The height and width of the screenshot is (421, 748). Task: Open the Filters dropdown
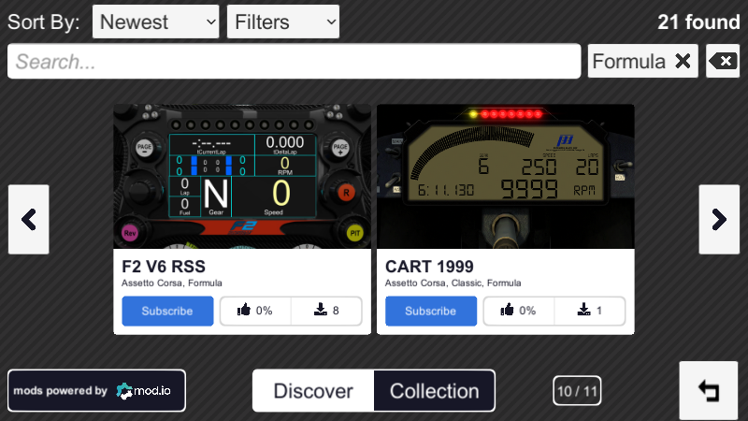coord(283,22)
